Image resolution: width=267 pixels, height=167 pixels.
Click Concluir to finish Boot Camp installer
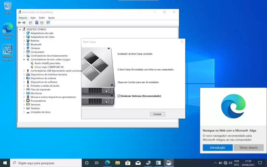[x=157, y=114]
